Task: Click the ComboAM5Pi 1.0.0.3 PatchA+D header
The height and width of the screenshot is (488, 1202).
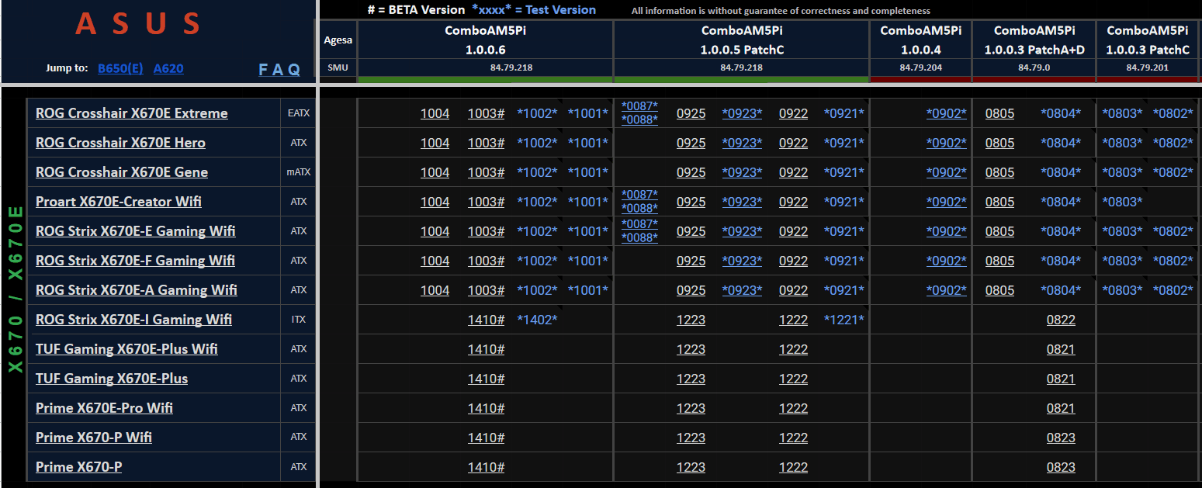Action: click(x=1034, y=40)
